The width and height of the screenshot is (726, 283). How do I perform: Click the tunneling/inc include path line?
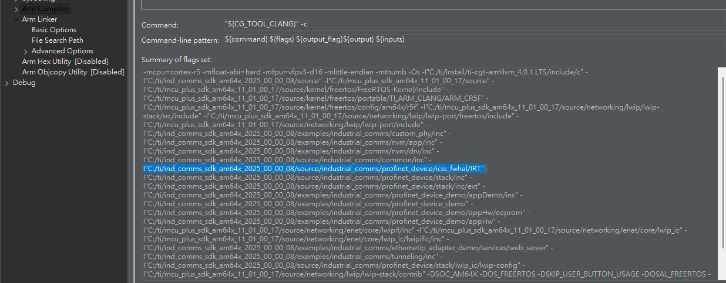[x=291, y=257]
